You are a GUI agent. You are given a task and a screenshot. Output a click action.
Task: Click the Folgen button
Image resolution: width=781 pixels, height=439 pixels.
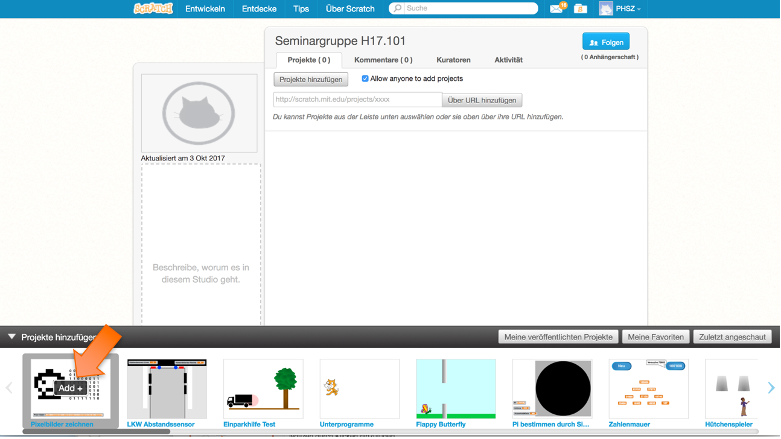tap(606, 42)
